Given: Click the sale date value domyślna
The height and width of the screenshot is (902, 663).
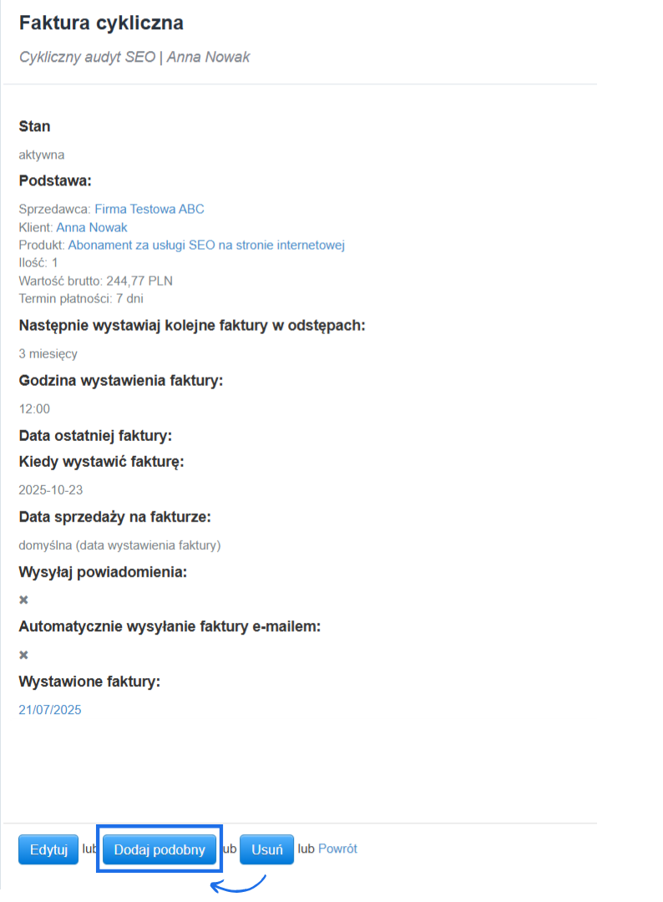Looking at the screenshot, I should tap(119, 545).
